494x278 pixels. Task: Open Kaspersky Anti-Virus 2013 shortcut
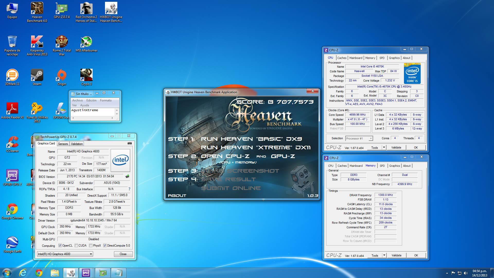(x=37, y=46)
